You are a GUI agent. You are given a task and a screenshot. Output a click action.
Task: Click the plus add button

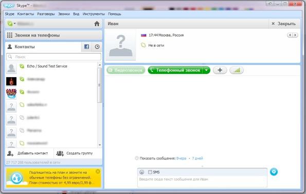(x=220, y=70)
